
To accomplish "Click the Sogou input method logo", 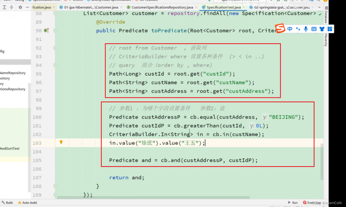I will 280,28.
